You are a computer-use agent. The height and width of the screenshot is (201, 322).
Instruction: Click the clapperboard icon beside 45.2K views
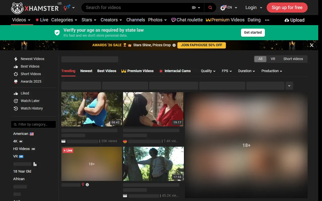(125, 196)
